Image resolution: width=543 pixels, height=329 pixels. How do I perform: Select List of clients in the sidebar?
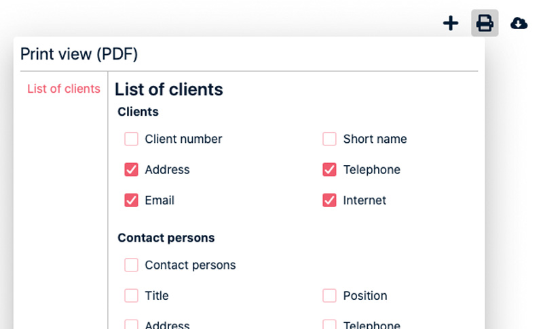(64, 89)
